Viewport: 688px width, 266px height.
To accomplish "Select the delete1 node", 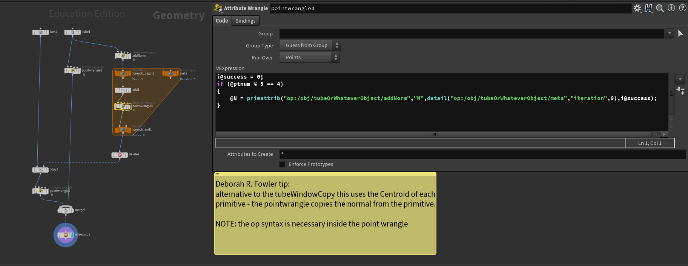I will [120, 155].
